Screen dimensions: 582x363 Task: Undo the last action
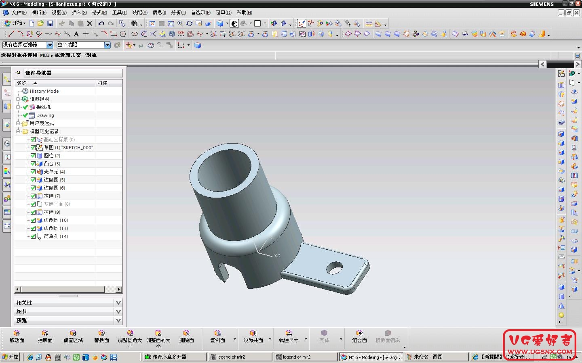pyautogui.click(x=101, y=23)
